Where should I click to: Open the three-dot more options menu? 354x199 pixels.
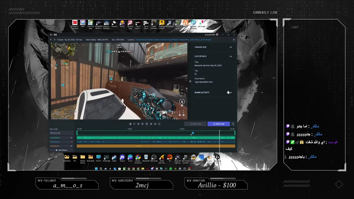[233, 124]
